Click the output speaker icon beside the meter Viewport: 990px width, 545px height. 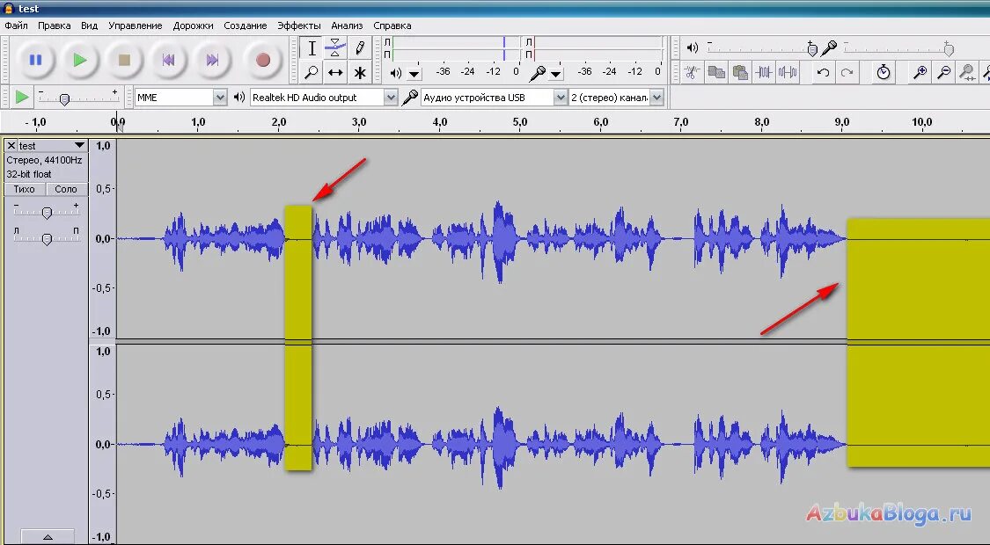click(396, 73)
